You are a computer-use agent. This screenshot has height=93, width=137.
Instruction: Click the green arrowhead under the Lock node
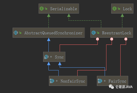pyautogui.click(x=122, y=15)
